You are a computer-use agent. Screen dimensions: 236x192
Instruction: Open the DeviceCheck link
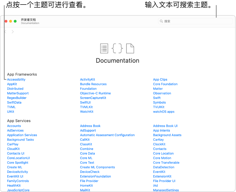click(90, 172)
